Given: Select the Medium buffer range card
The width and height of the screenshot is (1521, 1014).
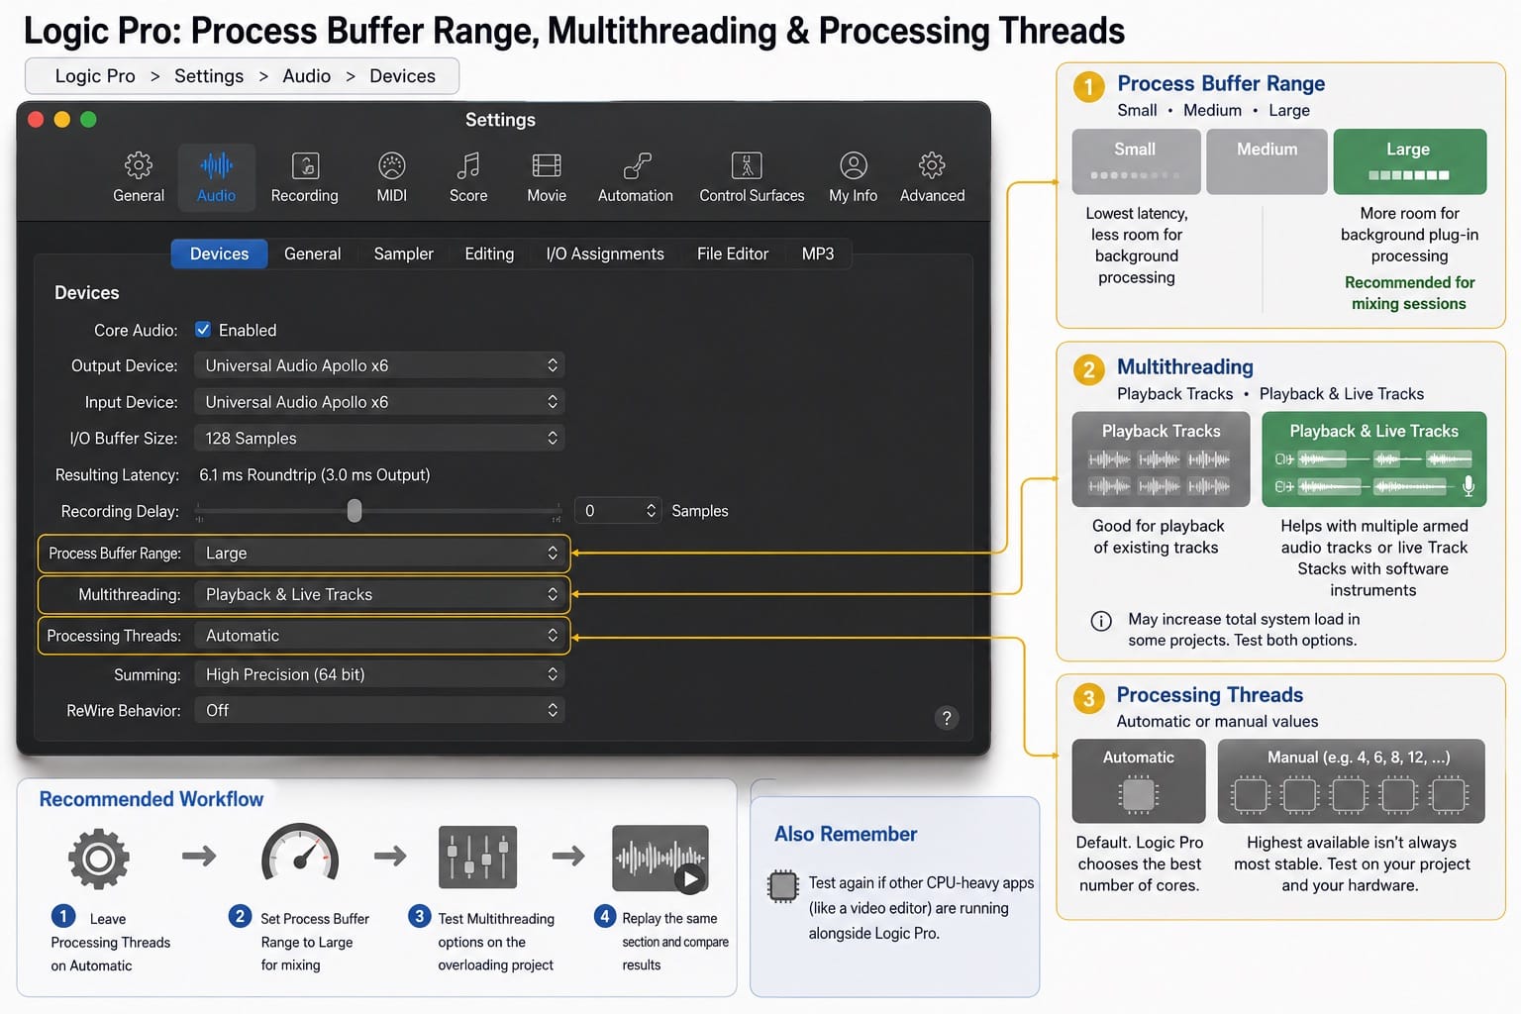Looking at the screenshot, I should [1267, 161].
